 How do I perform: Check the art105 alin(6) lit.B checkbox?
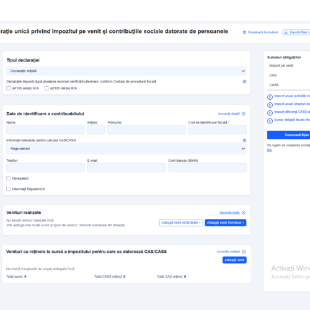tap(46, 88)
